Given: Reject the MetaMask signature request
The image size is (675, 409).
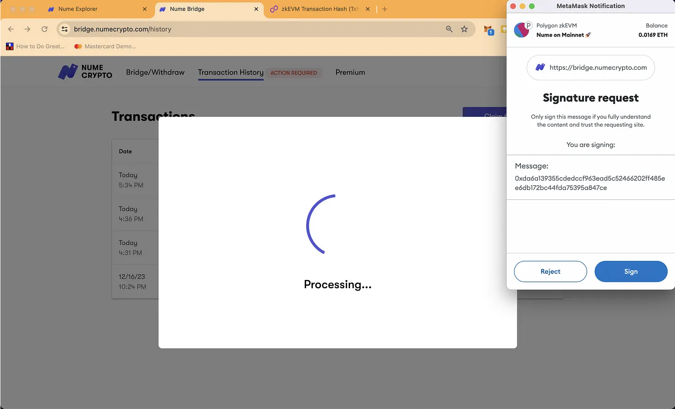Looking at the screenshot, I should [550, 271].
